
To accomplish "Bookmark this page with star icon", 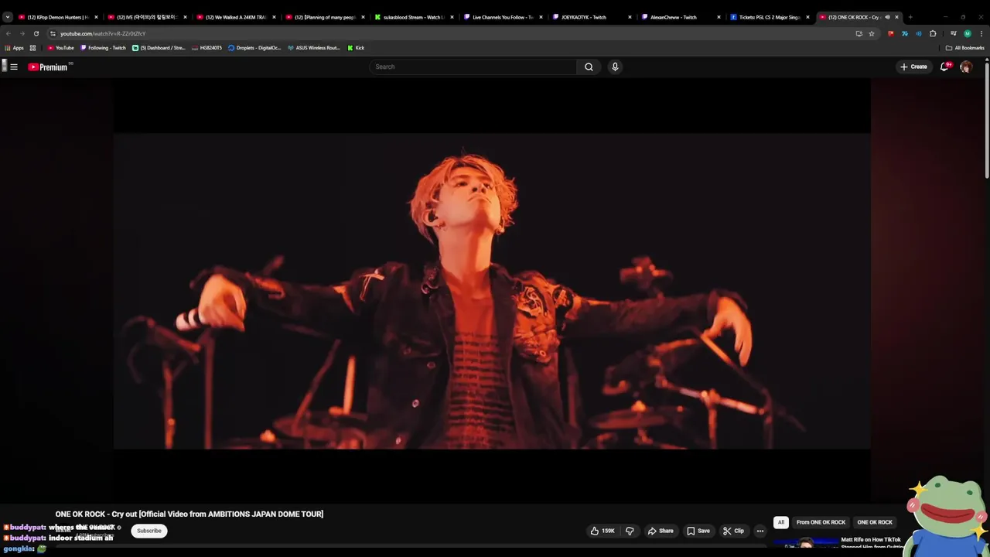I will click(x=871, y=33).
